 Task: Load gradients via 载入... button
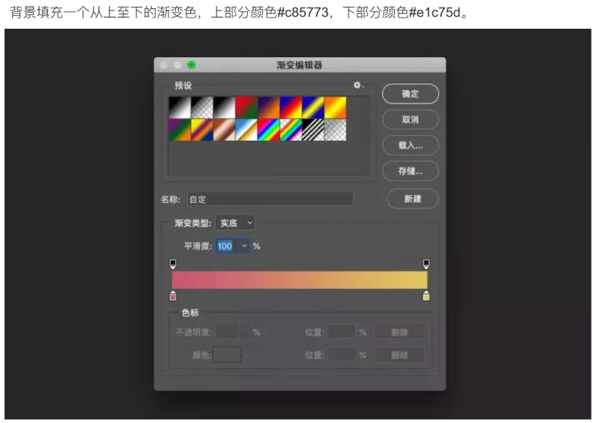coord(411,146)
